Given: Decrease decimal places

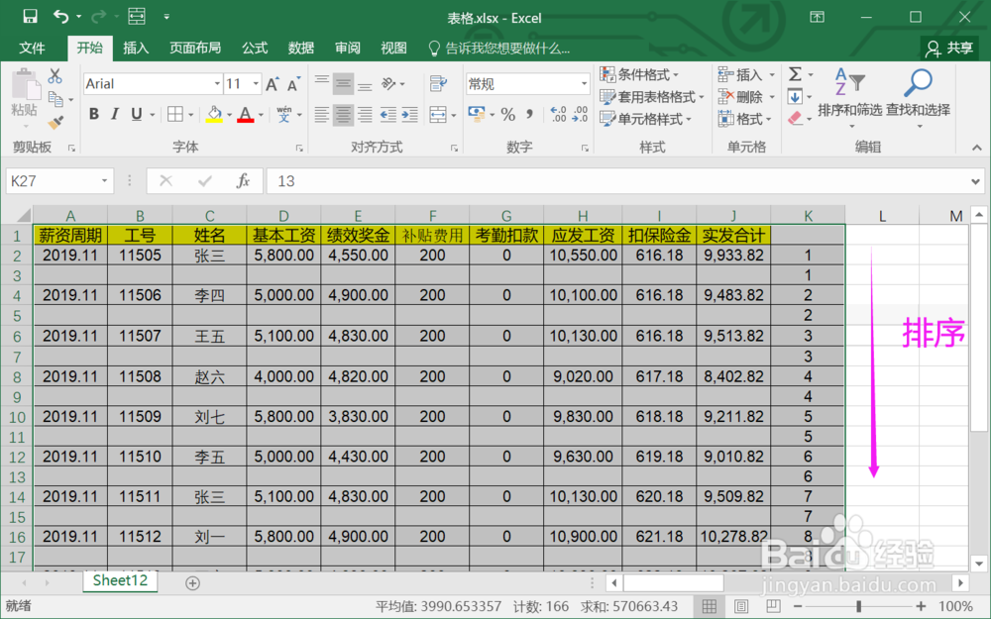Looking at the screenshot, I should point(580,114).
